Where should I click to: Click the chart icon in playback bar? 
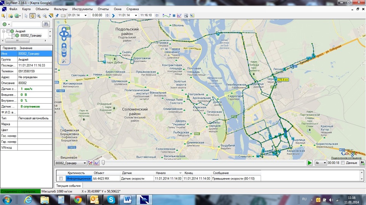click(96, 163)
